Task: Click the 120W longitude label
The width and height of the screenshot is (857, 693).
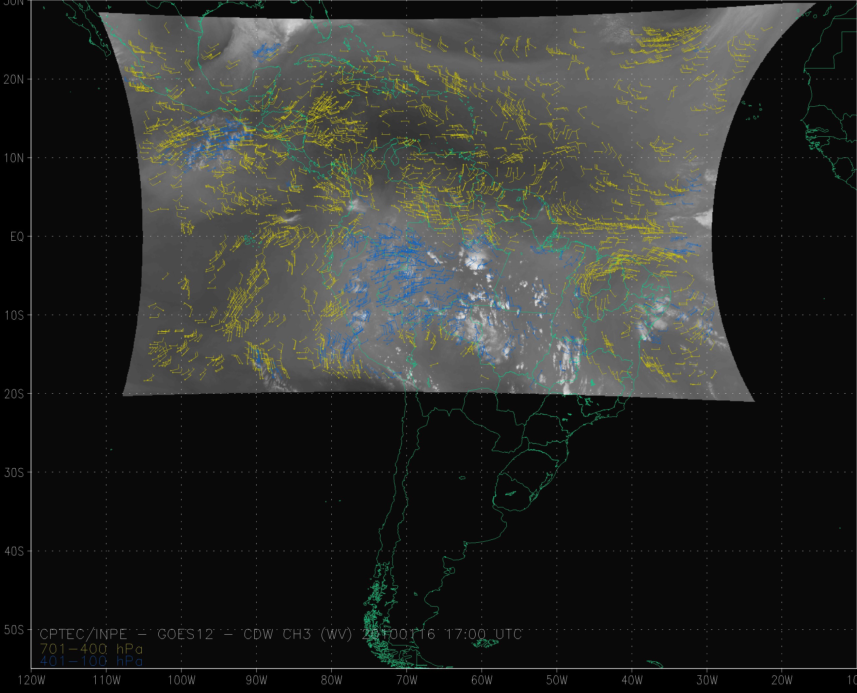Action: (x=31, y=681)
